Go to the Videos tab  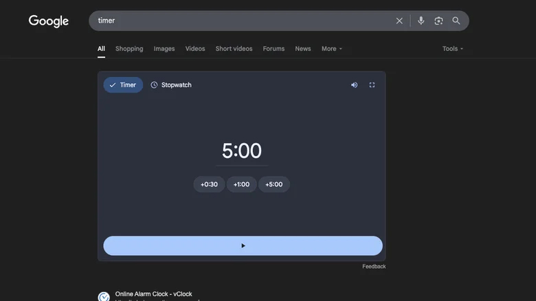[195, 49]
